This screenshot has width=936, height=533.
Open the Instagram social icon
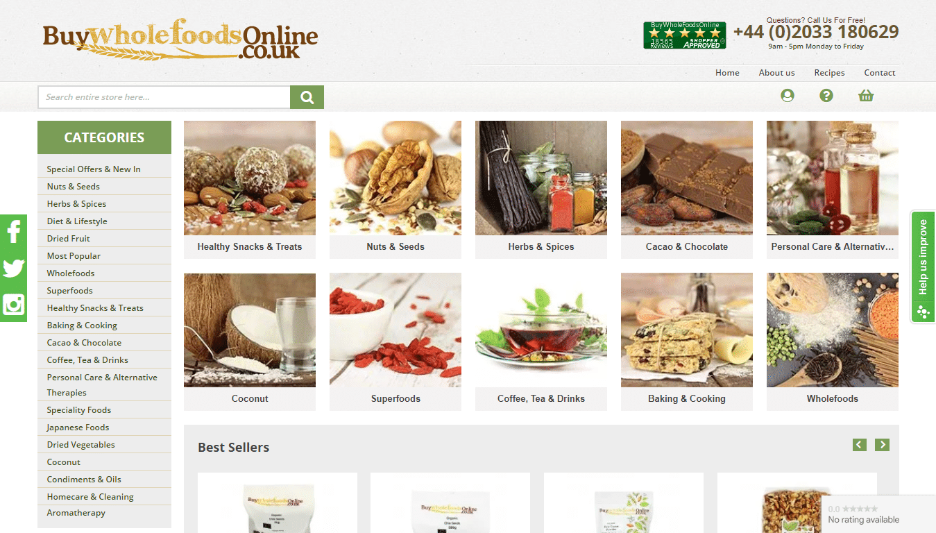point(13,305)
